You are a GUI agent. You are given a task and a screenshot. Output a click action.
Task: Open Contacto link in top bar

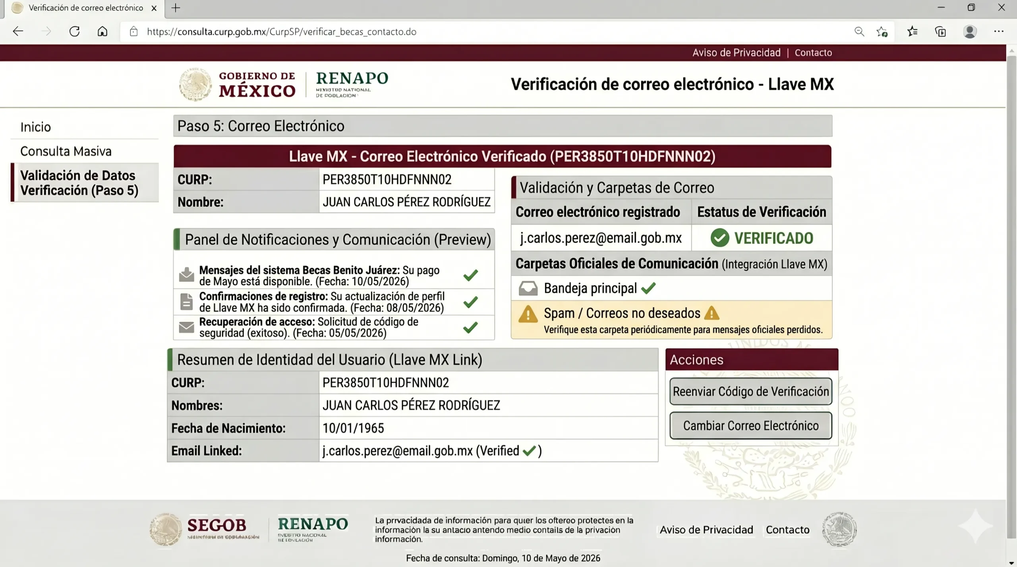(813, 53)
